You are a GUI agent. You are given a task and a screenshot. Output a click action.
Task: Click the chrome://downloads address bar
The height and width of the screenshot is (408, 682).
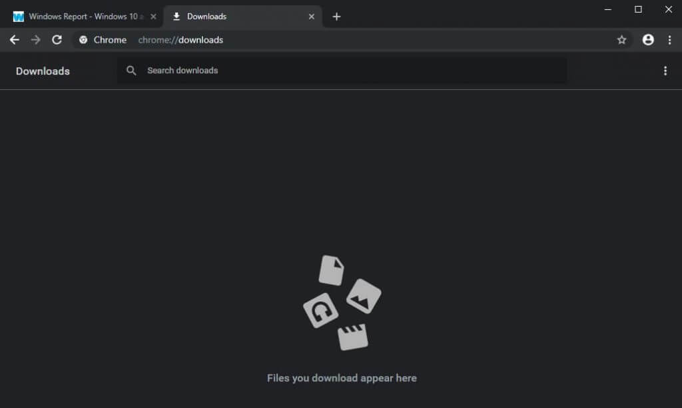click(352, 40)
